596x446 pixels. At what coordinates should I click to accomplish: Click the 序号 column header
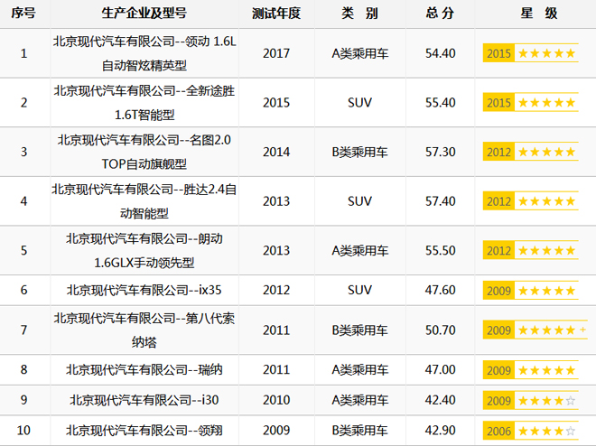tap(23, 13)
